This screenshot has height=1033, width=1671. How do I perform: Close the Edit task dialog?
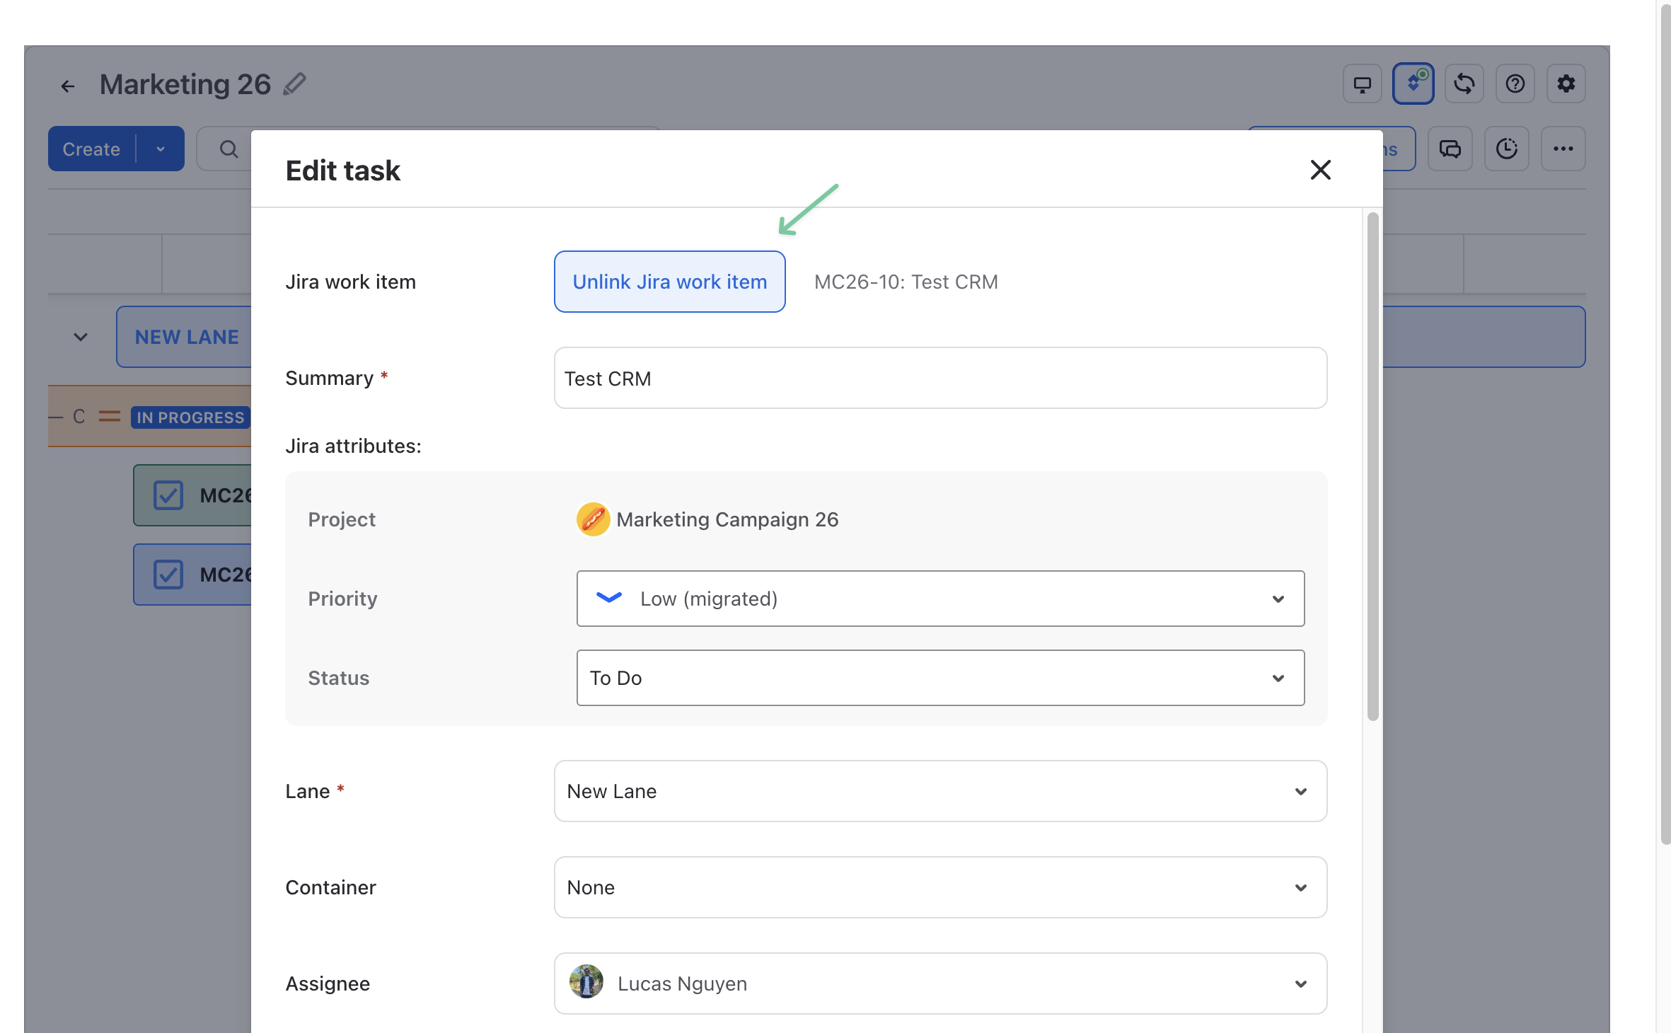pos(1320,170)
